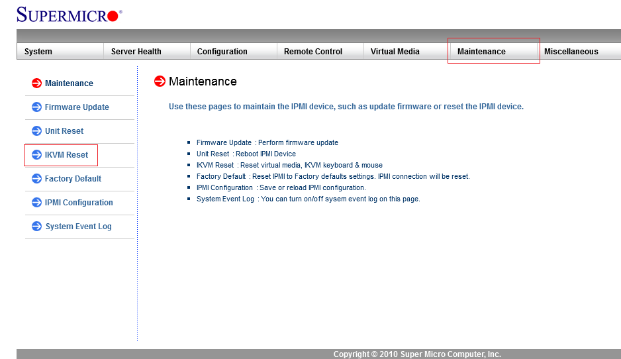Screen dimensions: 621x359
Task: Select the Maintenance tab in navigation bar
Action: click(481, 52)
